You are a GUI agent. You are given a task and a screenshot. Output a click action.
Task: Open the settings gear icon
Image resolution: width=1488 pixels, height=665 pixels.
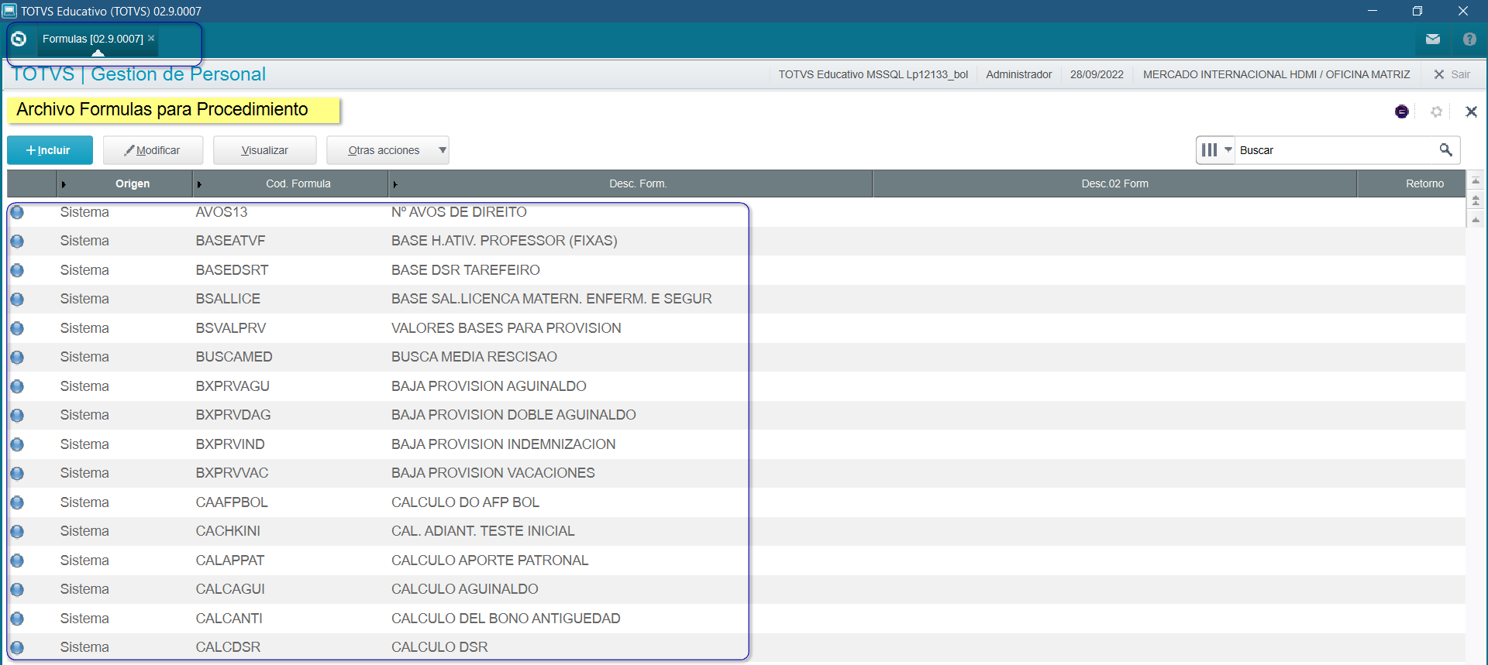click(1436, 111)
